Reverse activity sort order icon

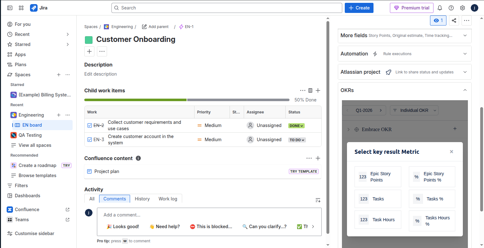(318, 200)
